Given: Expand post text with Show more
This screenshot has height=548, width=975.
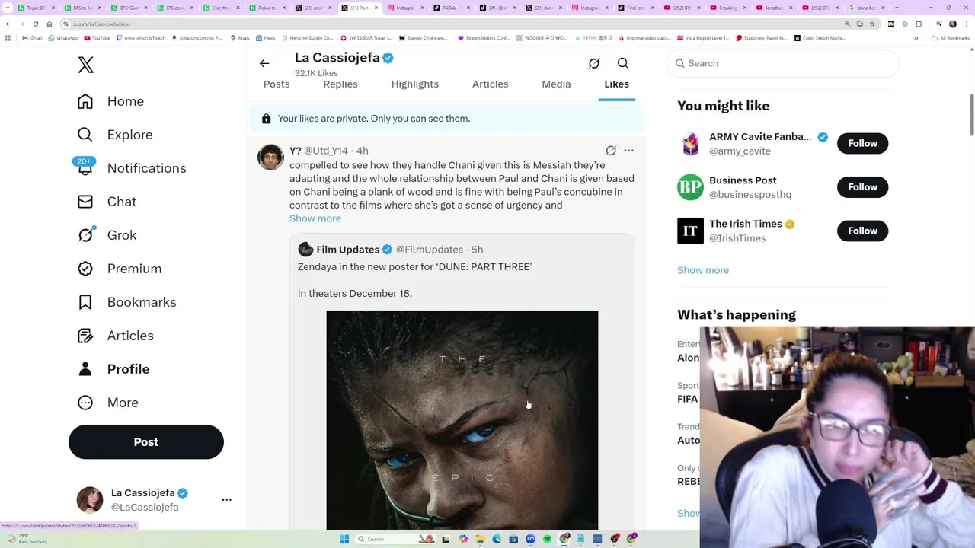Looking at the screenshot, I should point(315,218).
